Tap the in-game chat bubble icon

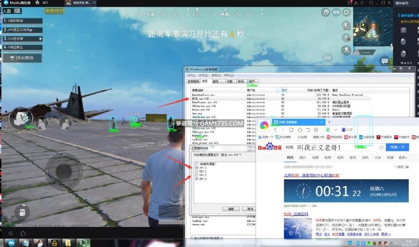click(x=385, y=61)
